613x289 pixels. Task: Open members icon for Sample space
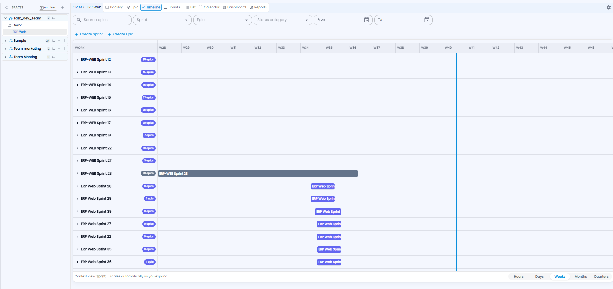point(53,41)
